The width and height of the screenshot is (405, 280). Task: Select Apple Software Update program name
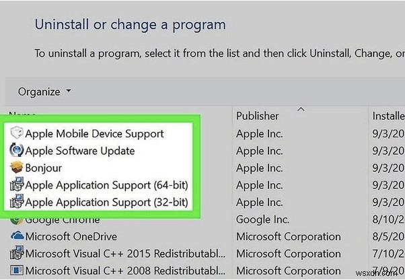(x=79, y=151)
